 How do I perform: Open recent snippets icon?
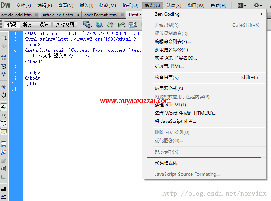(4, 168)
